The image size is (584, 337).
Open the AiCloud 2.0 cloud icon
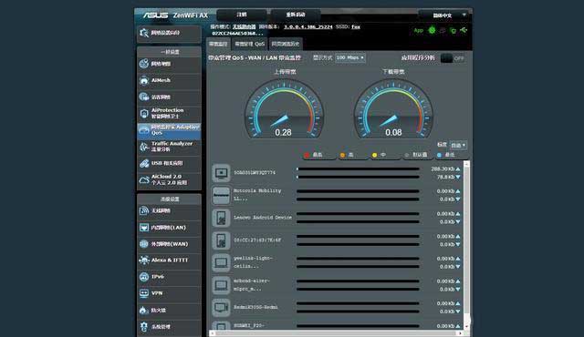click(144, 179)
